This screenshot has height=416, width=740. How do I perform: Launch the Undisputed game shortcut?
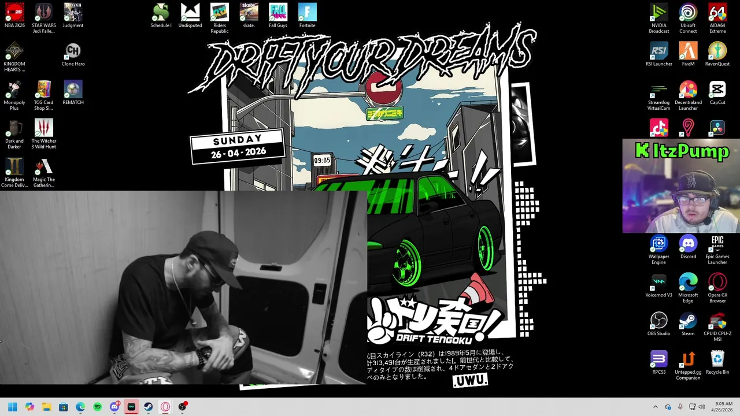[x=190, y=16]
